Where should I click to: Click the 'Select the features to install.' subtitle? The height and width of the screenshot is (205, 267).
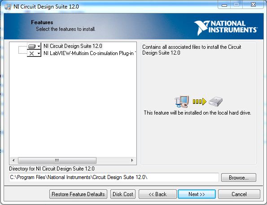[x=66, y=29]
